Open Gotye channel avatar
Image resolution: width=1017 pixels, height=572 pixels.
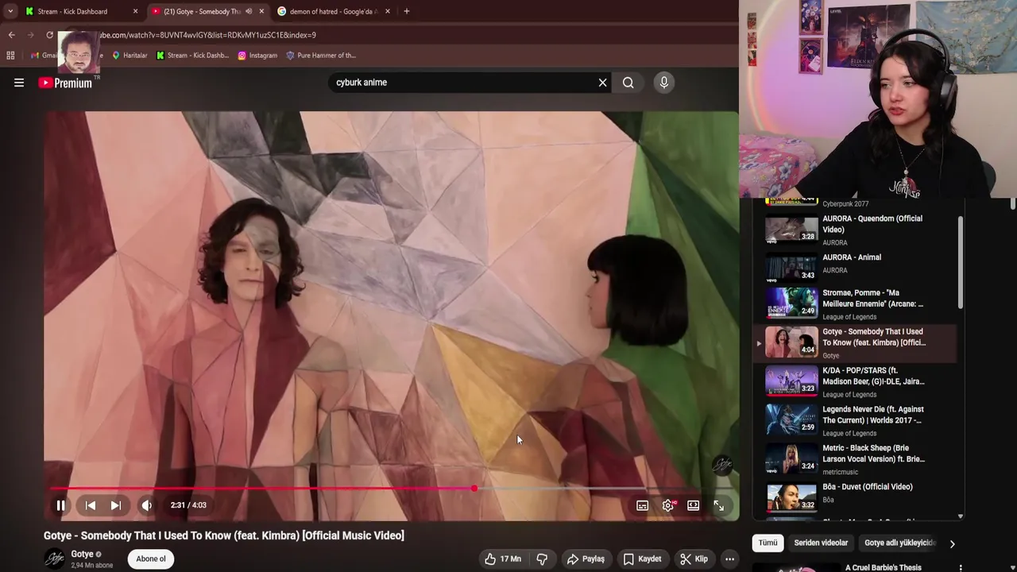click(54, 558)
